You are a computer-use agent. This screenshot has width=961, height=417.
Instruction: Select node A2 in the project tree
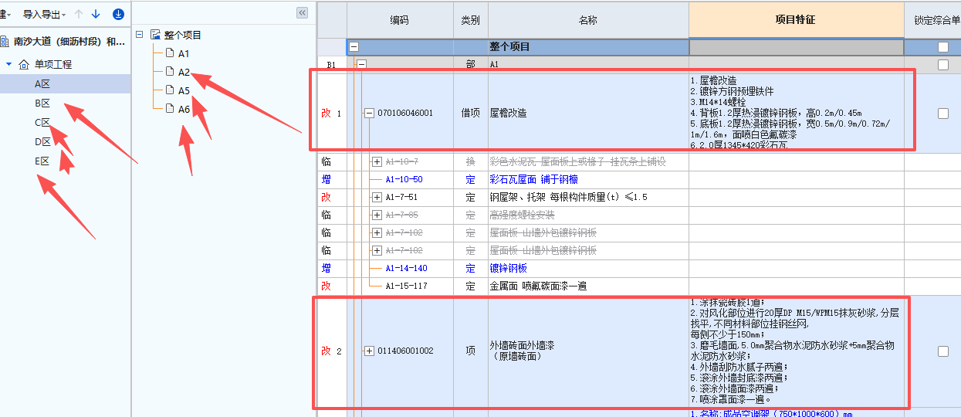[x=184, y=72]
